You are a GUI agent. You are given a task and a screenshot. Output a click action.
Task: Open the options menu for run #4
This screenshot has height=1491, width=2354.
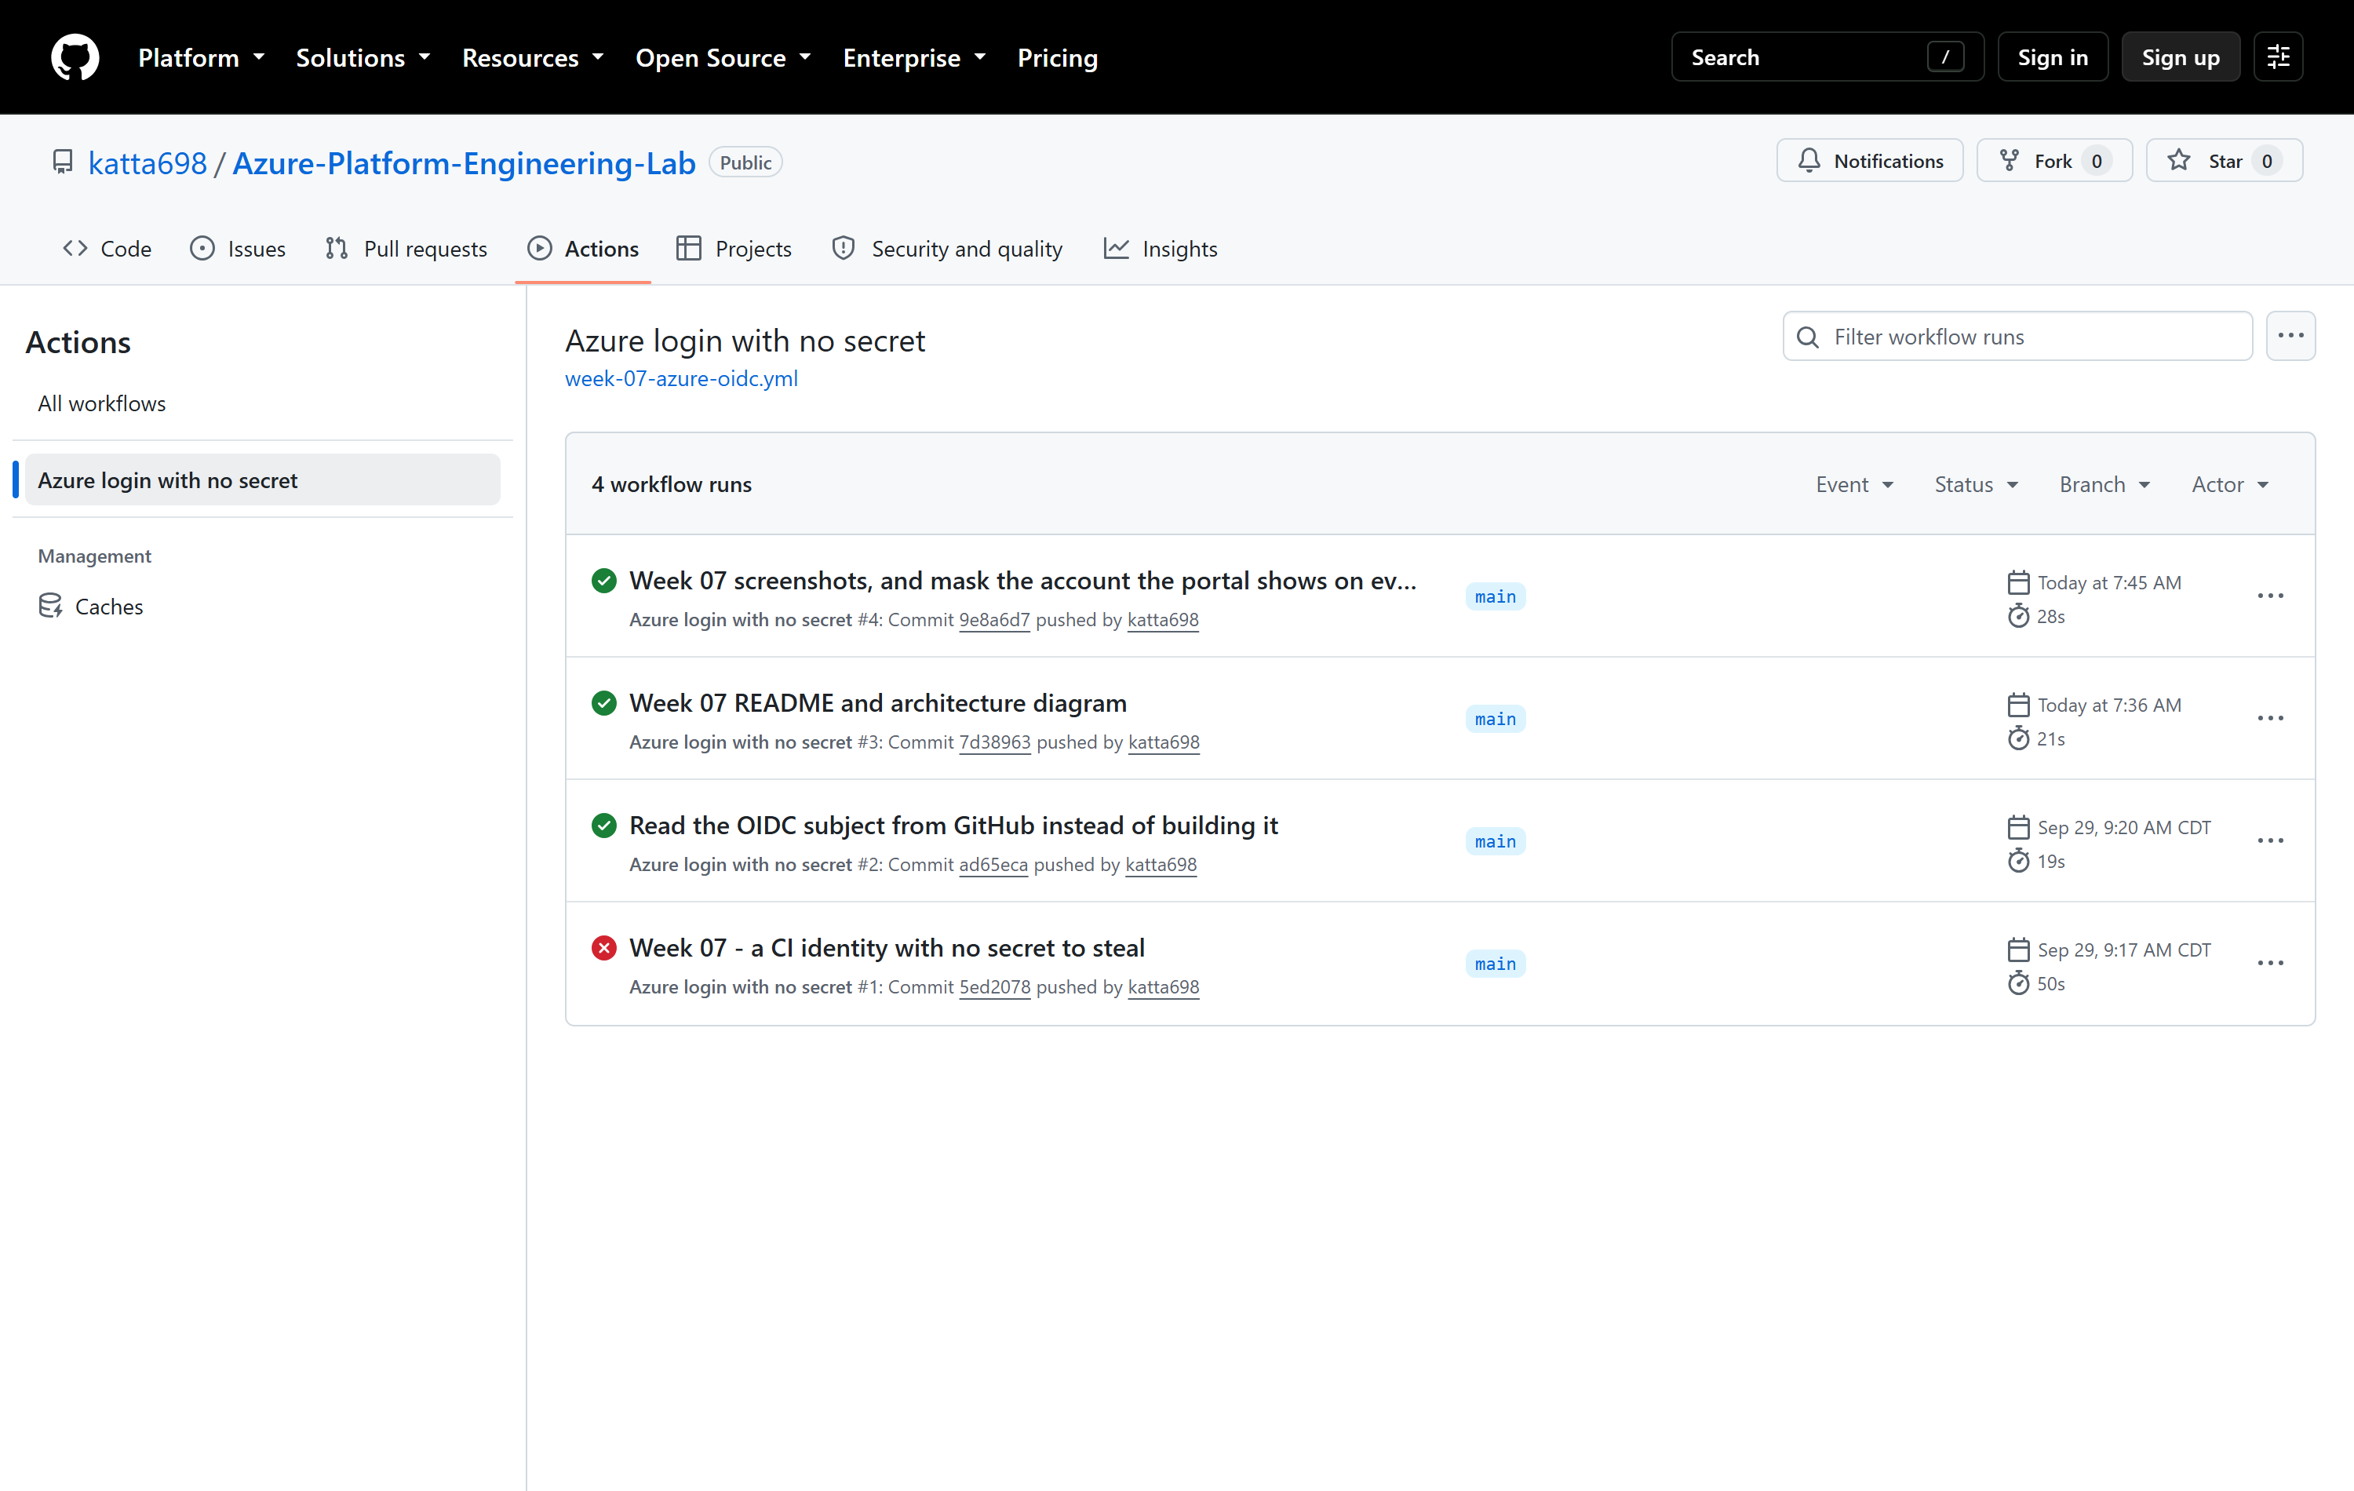click(2270, 596)
